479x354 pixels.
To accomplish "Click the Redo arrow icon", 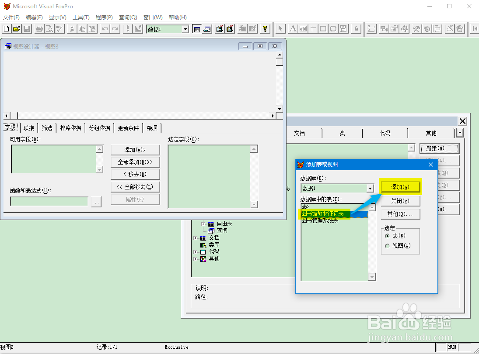I will tap(115, 29).
